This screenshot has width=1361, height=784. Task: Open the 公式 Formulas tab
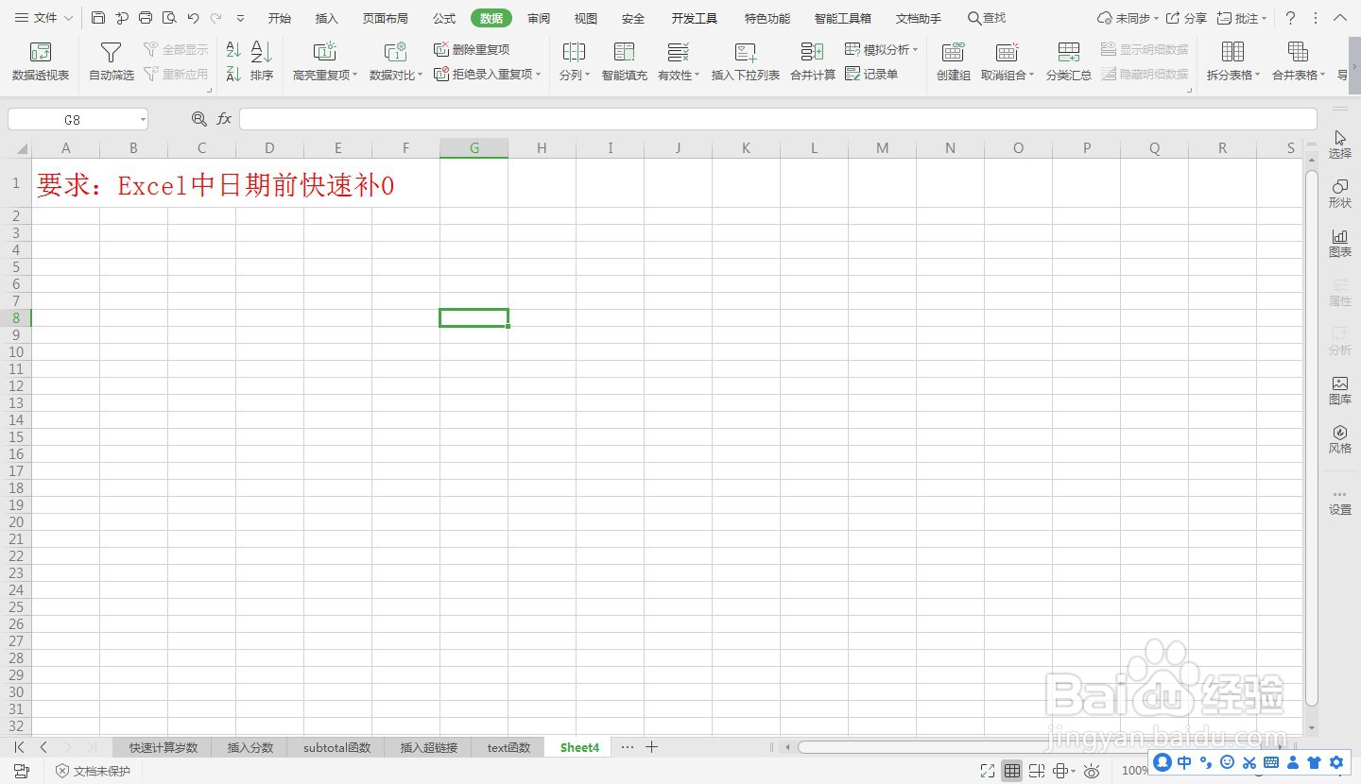pyautogui.click(x=444, y=18)
